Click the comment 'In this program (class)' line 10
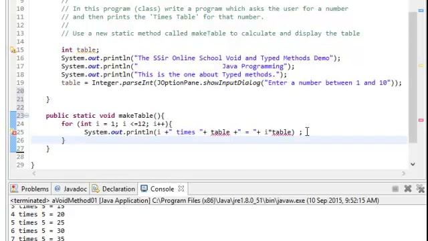 205,9
